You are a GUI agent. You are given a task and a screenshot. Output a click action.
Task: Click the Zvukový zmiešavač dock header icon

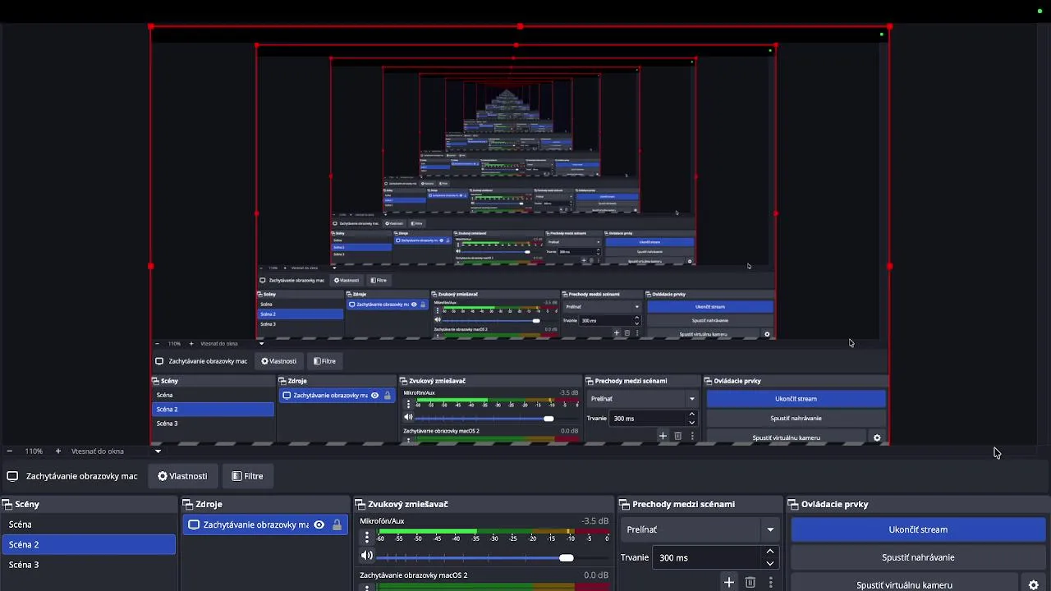point(360,505)
